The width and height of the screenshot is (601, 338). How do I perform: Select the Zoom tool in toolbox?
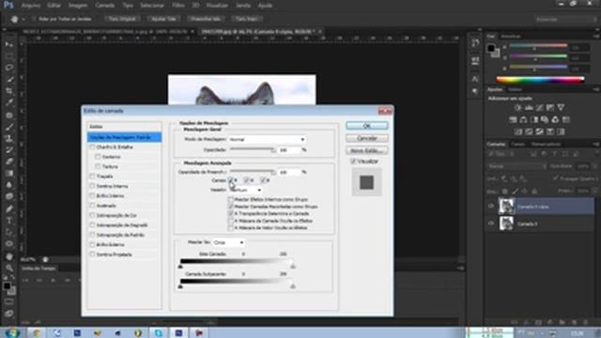[x=9, y=268]
